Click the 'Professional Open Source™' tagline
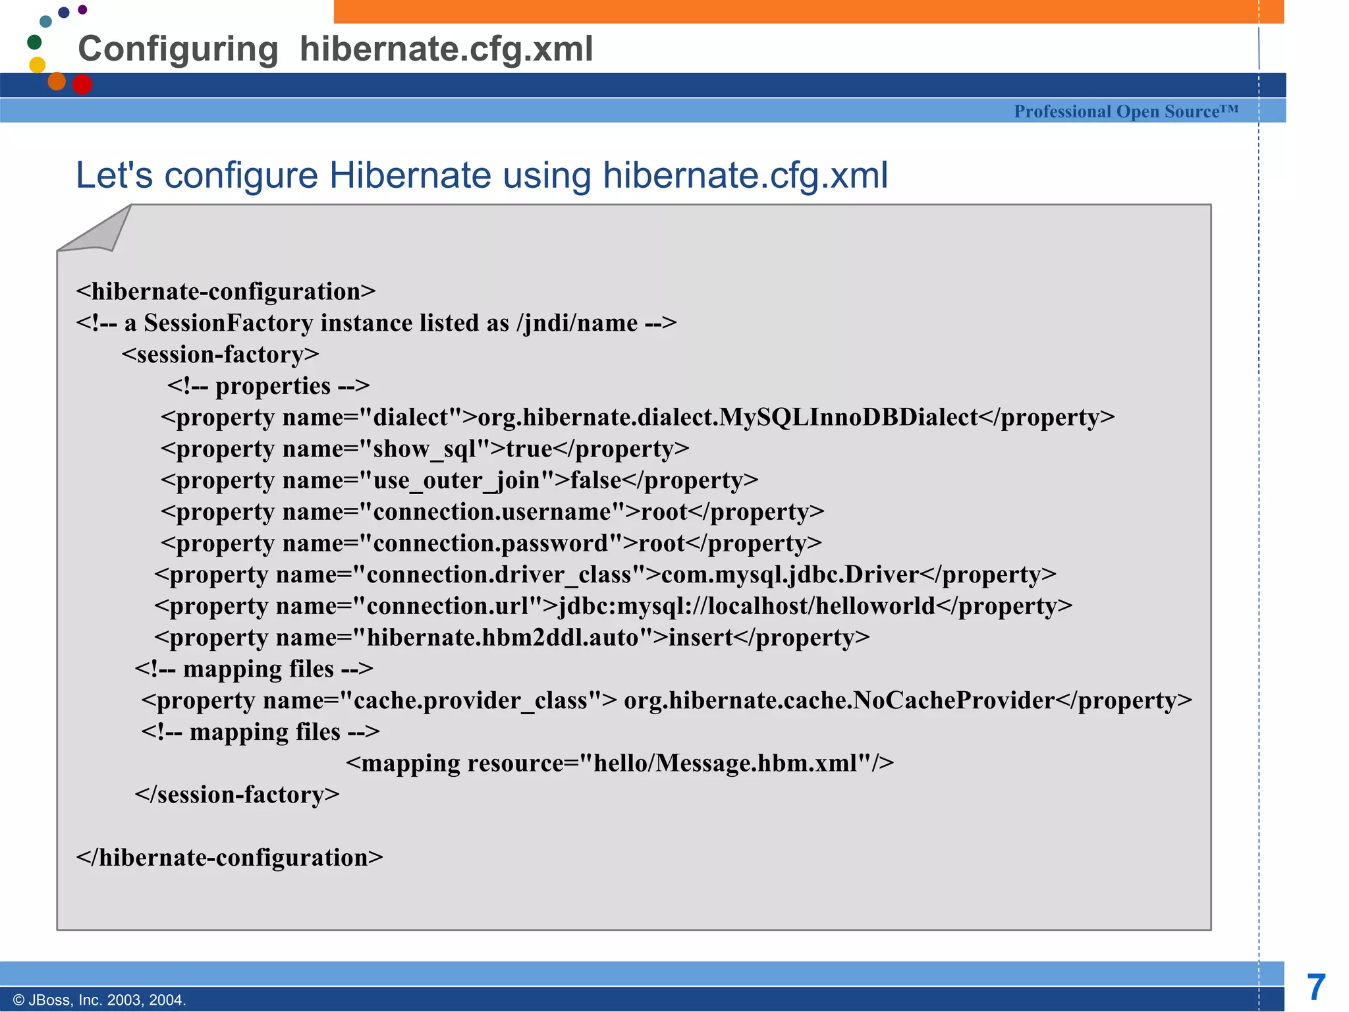The width and height of the screenshot is (1349, 1012). point(1126,111)
